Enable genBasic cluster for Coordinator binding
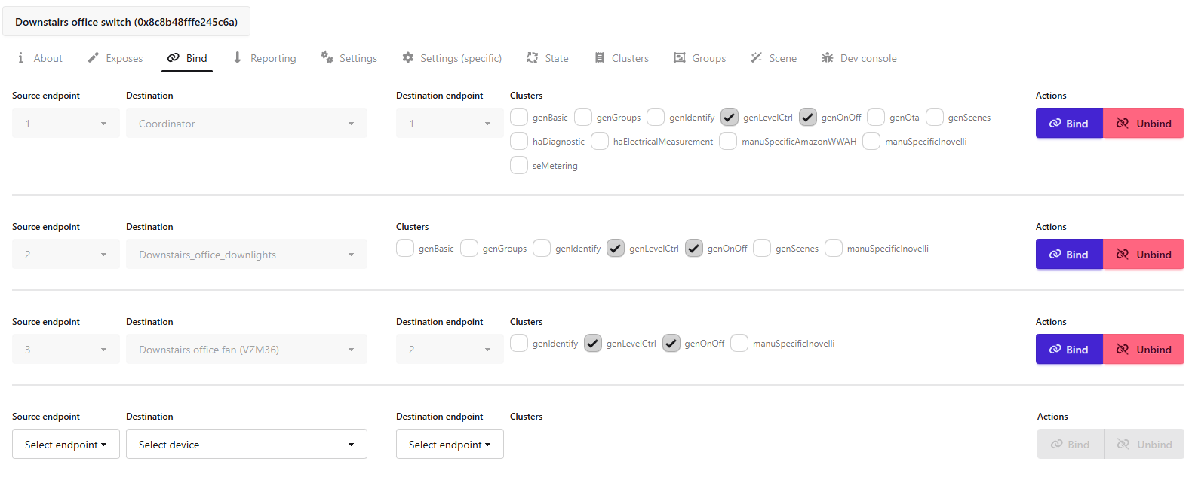Screen dimensions: 1189x477 click(x=519, y=118)
